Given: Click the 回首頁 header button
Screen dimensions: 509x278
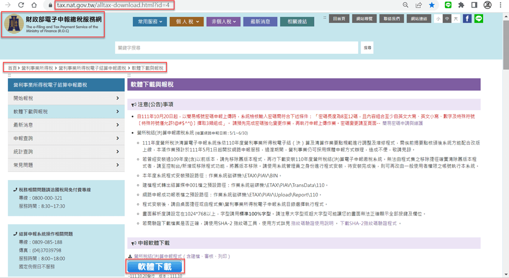Looking at the screenshot, I should 339,19.
